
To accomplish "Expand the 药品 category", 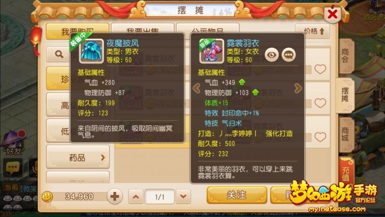I will 77,157.
